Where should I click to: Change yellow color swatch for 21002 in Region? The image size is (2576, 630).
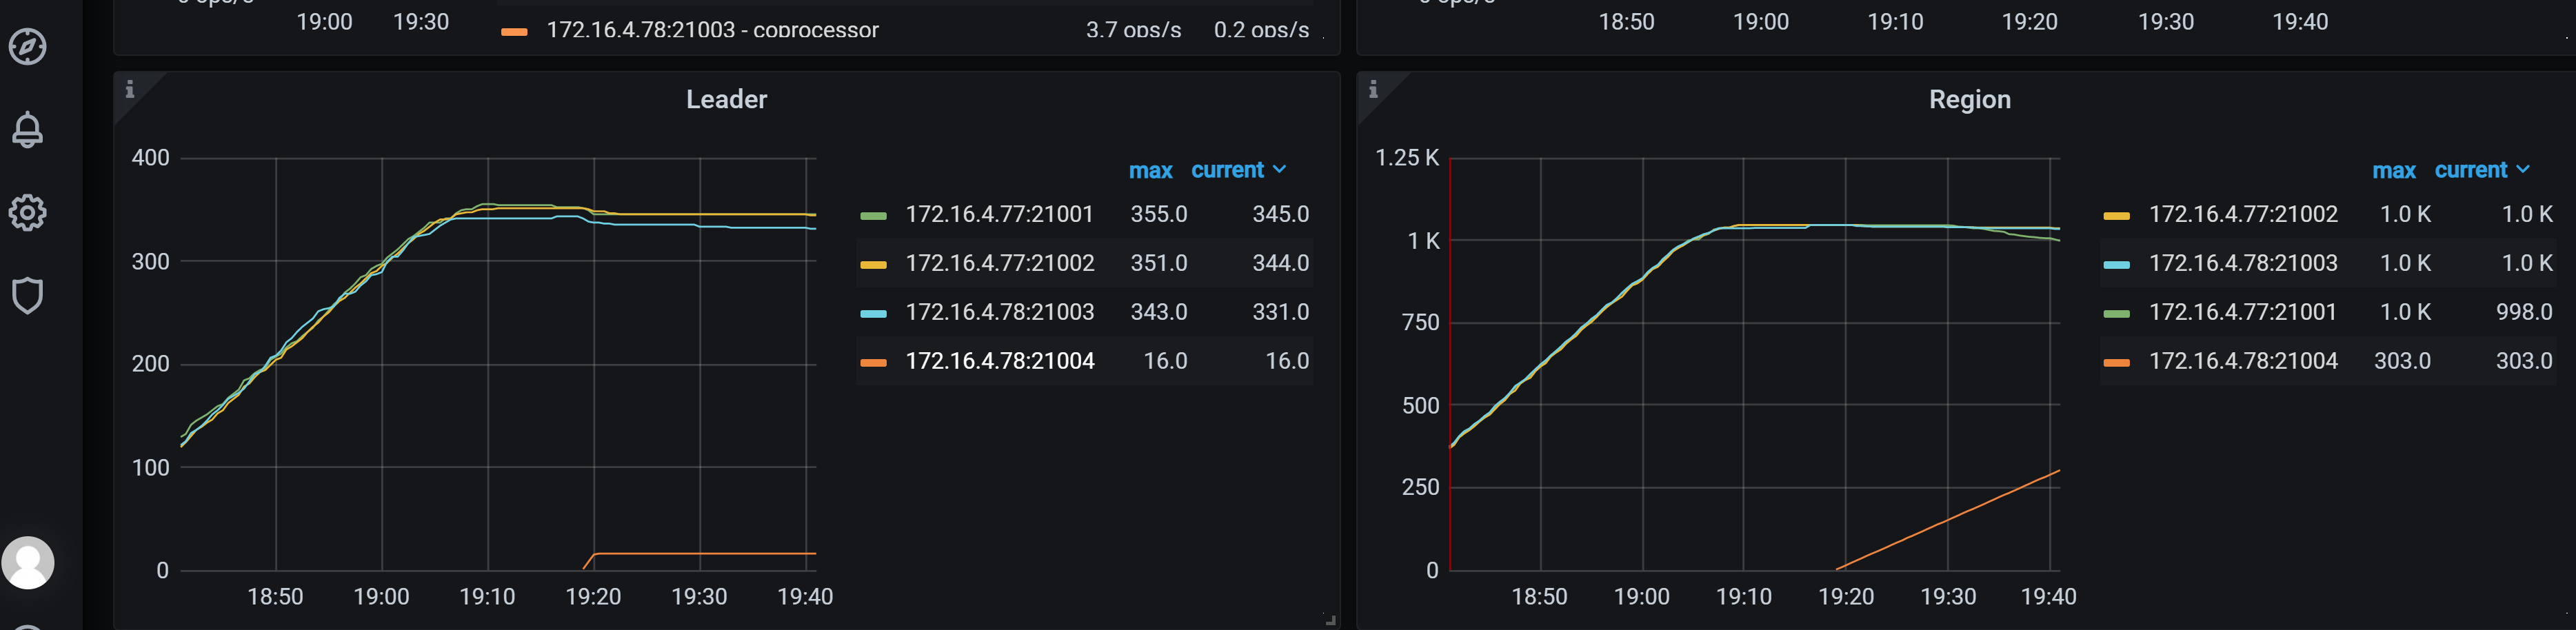2116,215
